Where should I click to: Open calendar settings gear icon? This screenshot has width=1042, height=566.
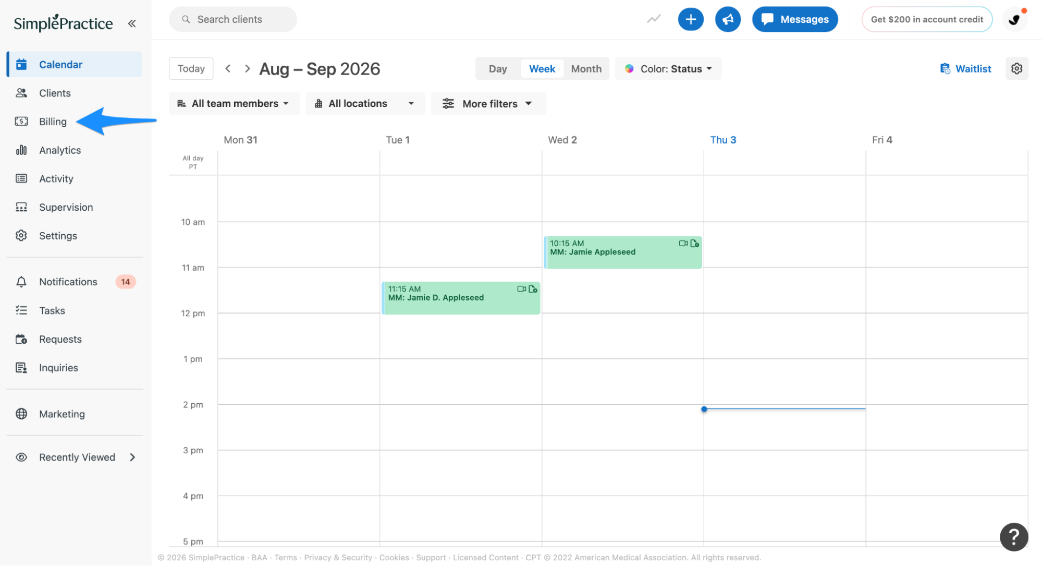[1016, 68]
